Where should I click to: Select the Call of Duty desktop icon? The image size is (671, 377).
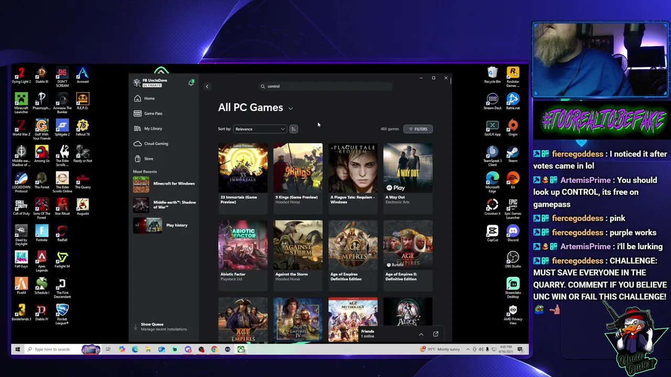pyautogui.click(x=21, y=207)
